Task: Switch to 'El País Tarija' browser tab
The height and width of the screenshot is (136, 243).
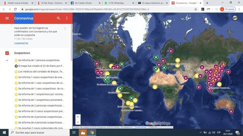Action: (x=52, y=3)
